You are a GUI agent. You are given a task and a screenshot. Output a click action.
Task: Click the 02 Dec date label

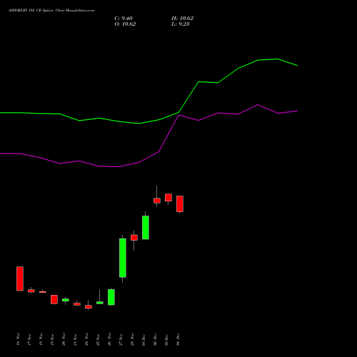pyautogui.click(x=155, y=339)
